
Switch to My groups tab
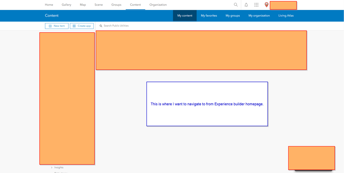[232, 15]
